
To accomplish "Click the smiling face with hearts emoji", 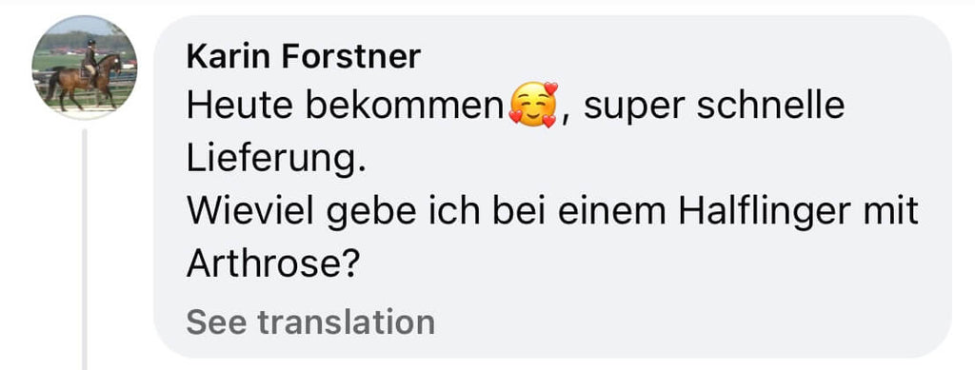I will pyautogui.click(x=533, y=106).
